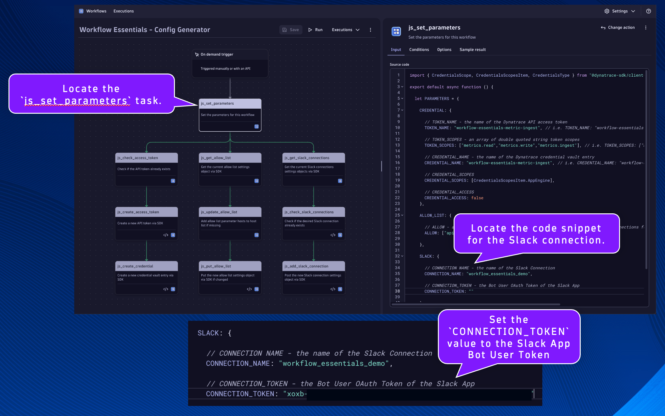Click into the CONNECTION_TOKEN value on line 38
Screen dimensions: 665x416
pyautogui.click(x=471, y=292)
